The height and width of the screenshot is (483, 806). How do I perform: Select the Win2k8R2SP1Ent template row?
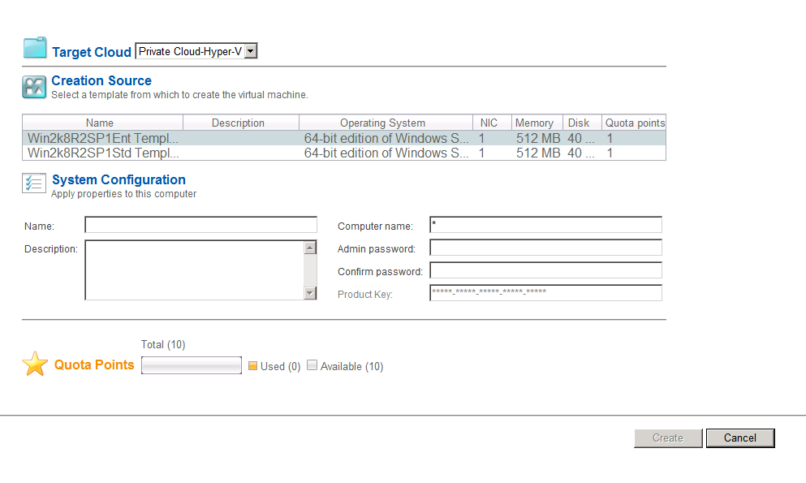pyautogui.click(x=344, y=138)
